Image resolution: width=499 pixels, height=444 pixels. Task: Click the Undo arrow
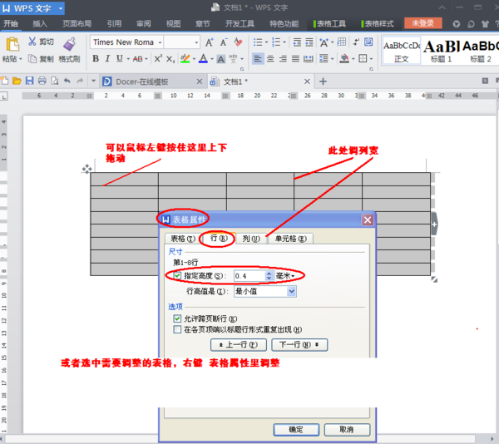[67, 81]
